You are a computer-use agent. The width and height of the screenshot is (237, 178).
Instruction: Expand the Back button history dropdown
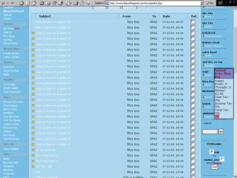pos(7,3)
